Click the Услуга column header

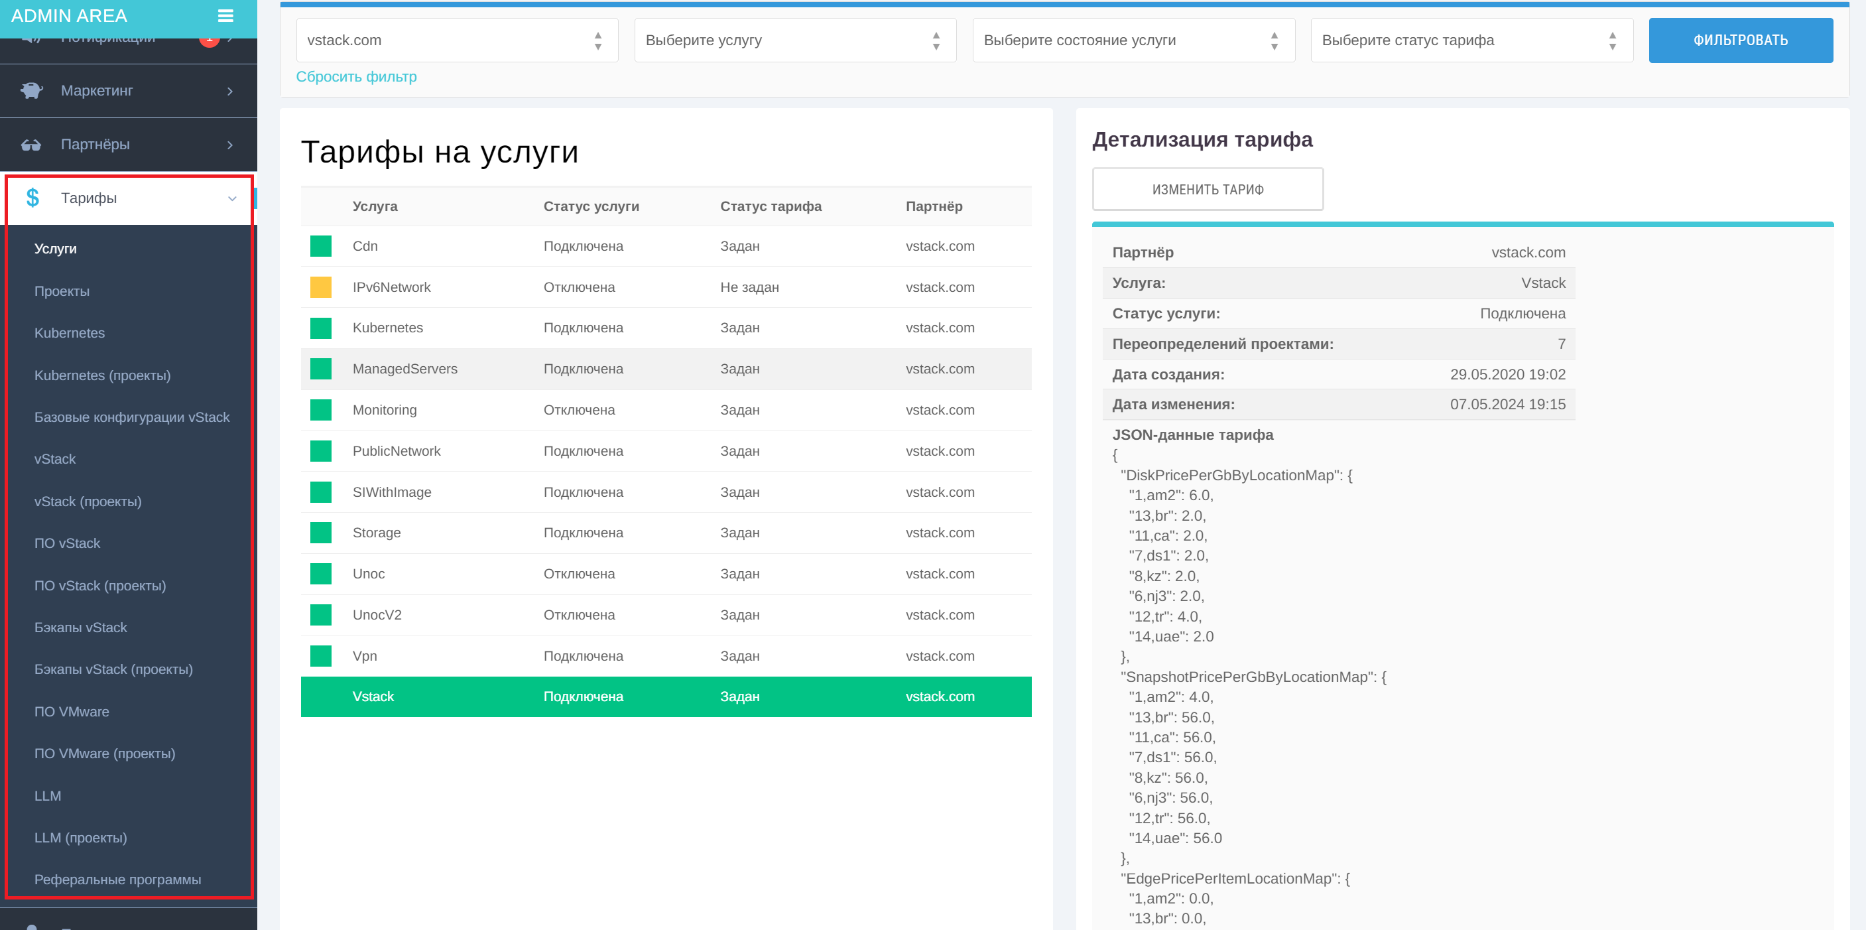coord(375,206)
